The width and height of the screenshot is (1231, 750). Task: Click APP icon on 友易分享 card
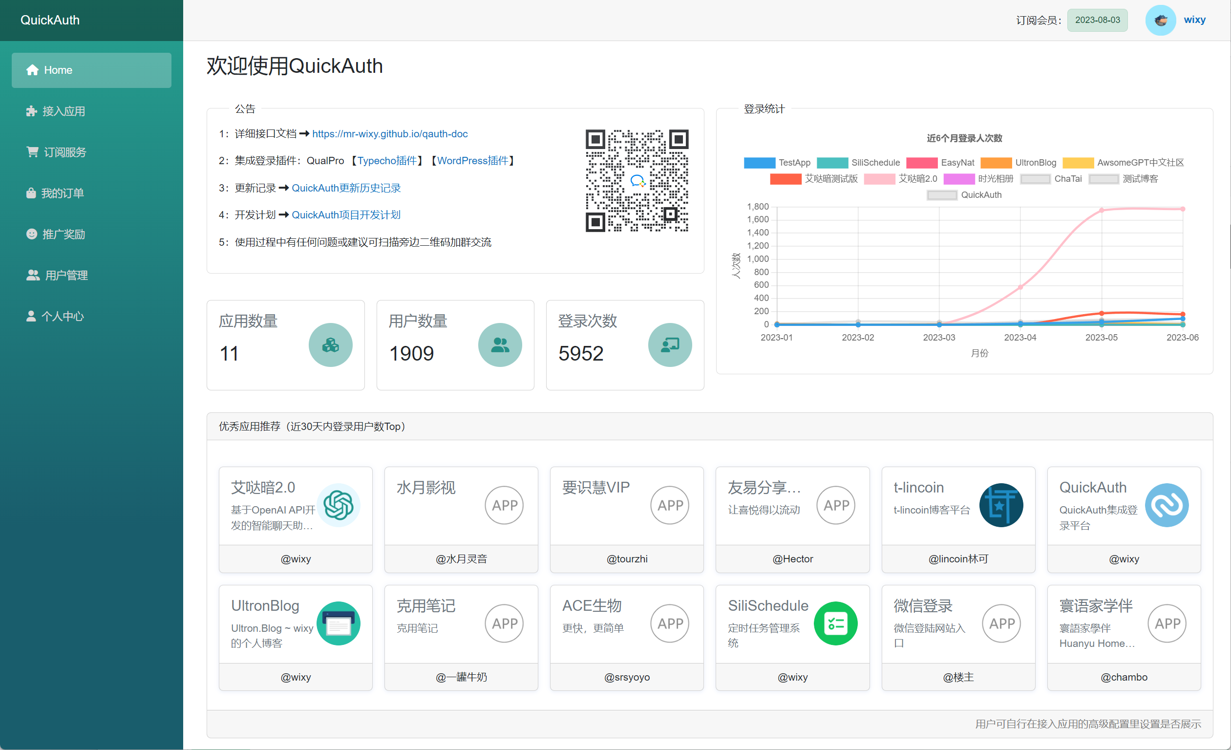(836, 505)
